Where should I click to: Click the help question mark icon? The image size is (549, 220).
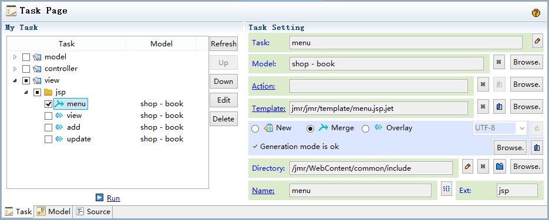(535, 13)
